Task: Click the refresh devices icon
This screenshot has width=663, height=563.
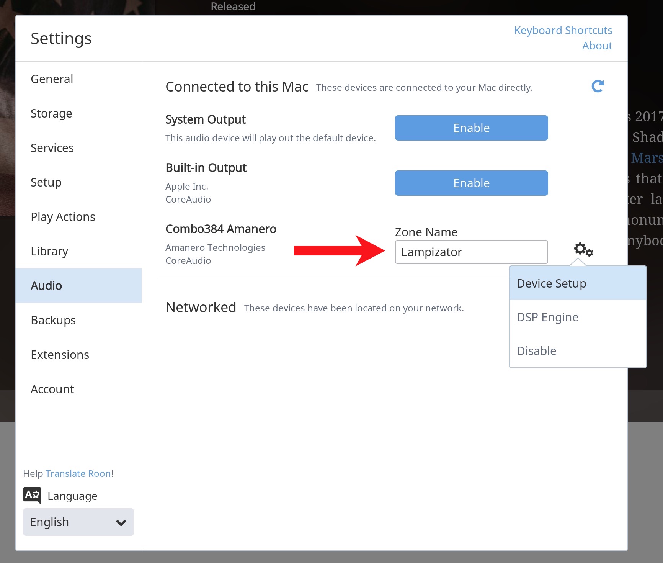Action: tap(597, 87)
